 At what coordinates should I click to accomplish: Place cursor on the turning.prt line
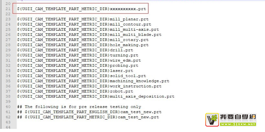78,55
